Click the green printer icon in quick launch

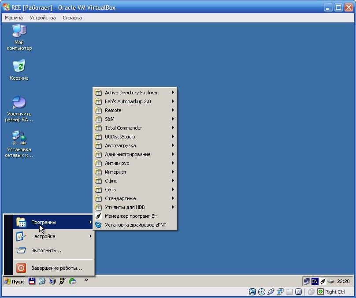tap(72, 281)
